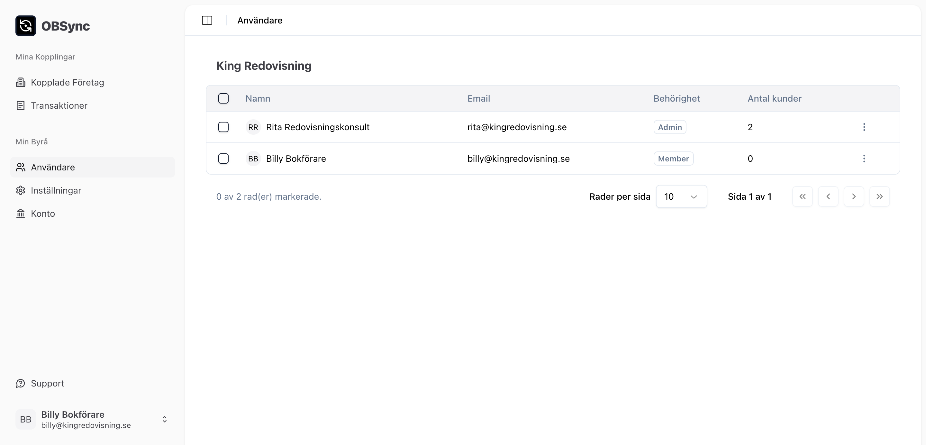Select all rows header checkbox
The height and width of the screenshot is (445, 926).
pos(223,98)
